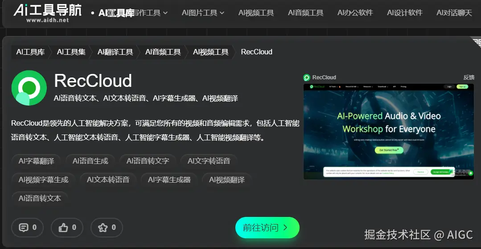Click the AI语音转文本 tag
The width and height of the screenshot is (481, 249).
click(x=40, y=198)
